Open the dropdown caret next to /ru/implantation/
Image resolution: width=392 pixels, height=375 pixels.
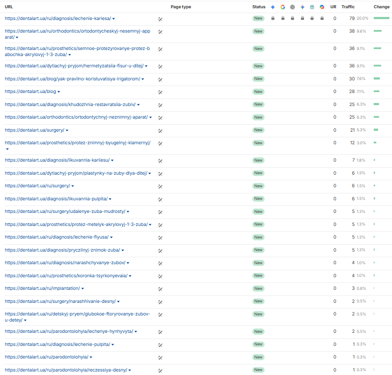point(83,289)
